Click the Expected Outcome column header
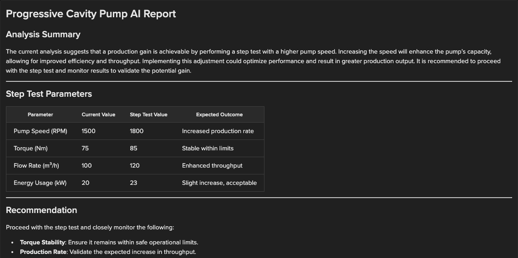 coord(219,114)
